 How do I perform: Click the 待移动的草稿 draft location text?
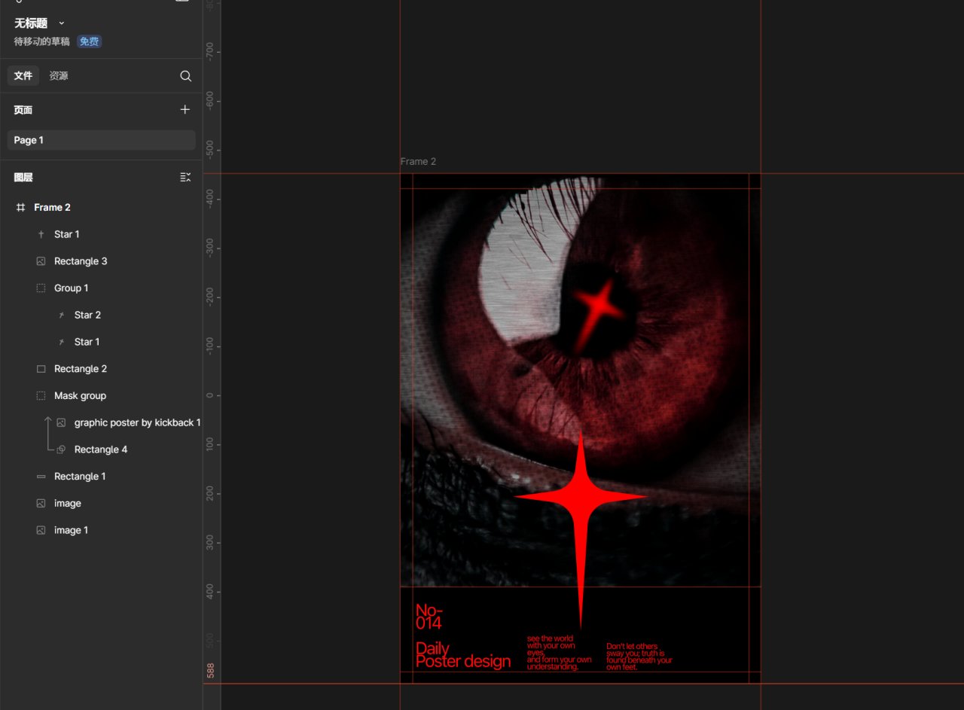coord(41,42)
